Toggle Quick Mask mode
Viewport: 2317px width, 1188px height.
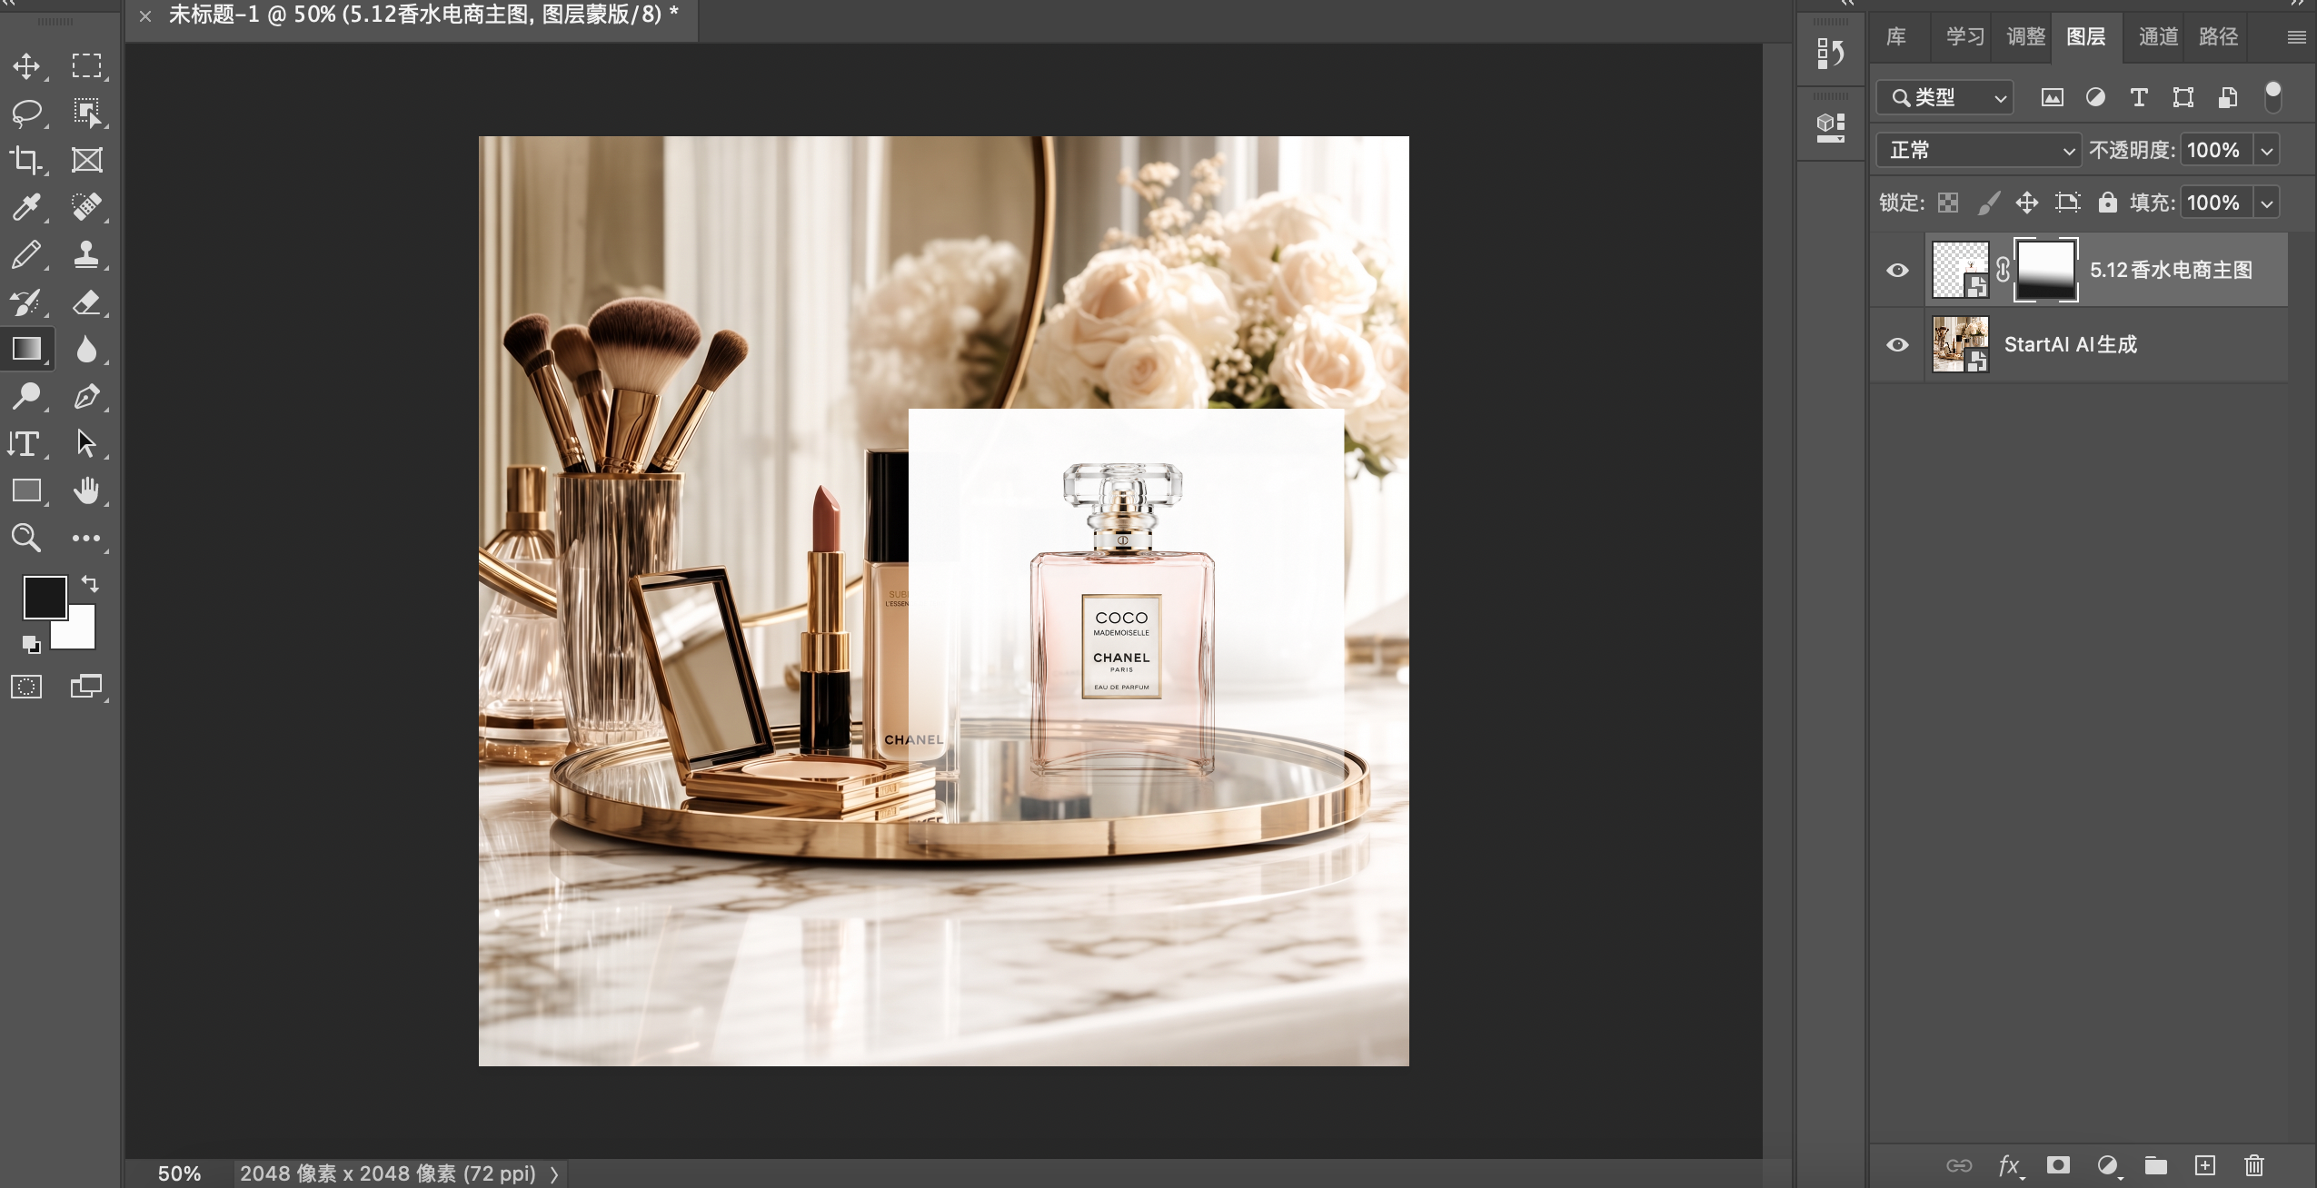point(26,687)
